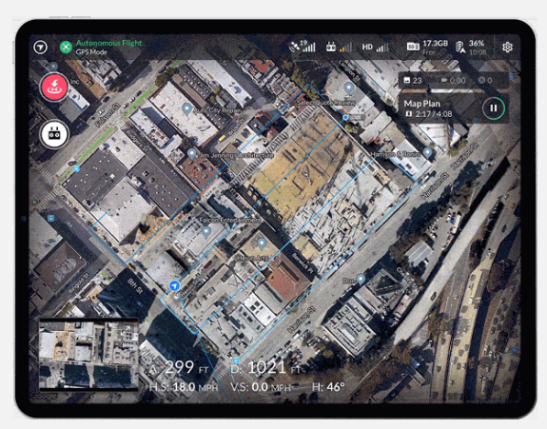Tap the 36% battery readout

pos(477,43)
